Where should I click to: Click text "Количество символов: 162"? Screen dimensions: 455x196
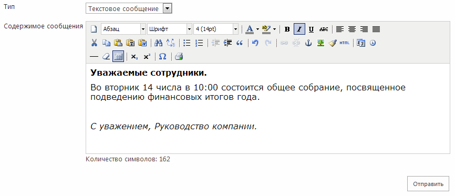(128, 159)
